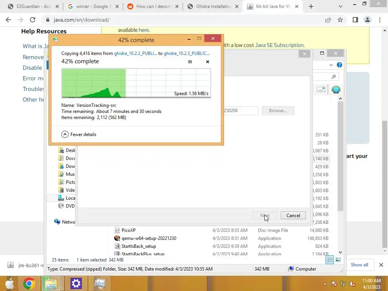This screenshot has width=388, height=291.
Task: Select Music in Explorer navigation pane
Action: click(66, 174)
